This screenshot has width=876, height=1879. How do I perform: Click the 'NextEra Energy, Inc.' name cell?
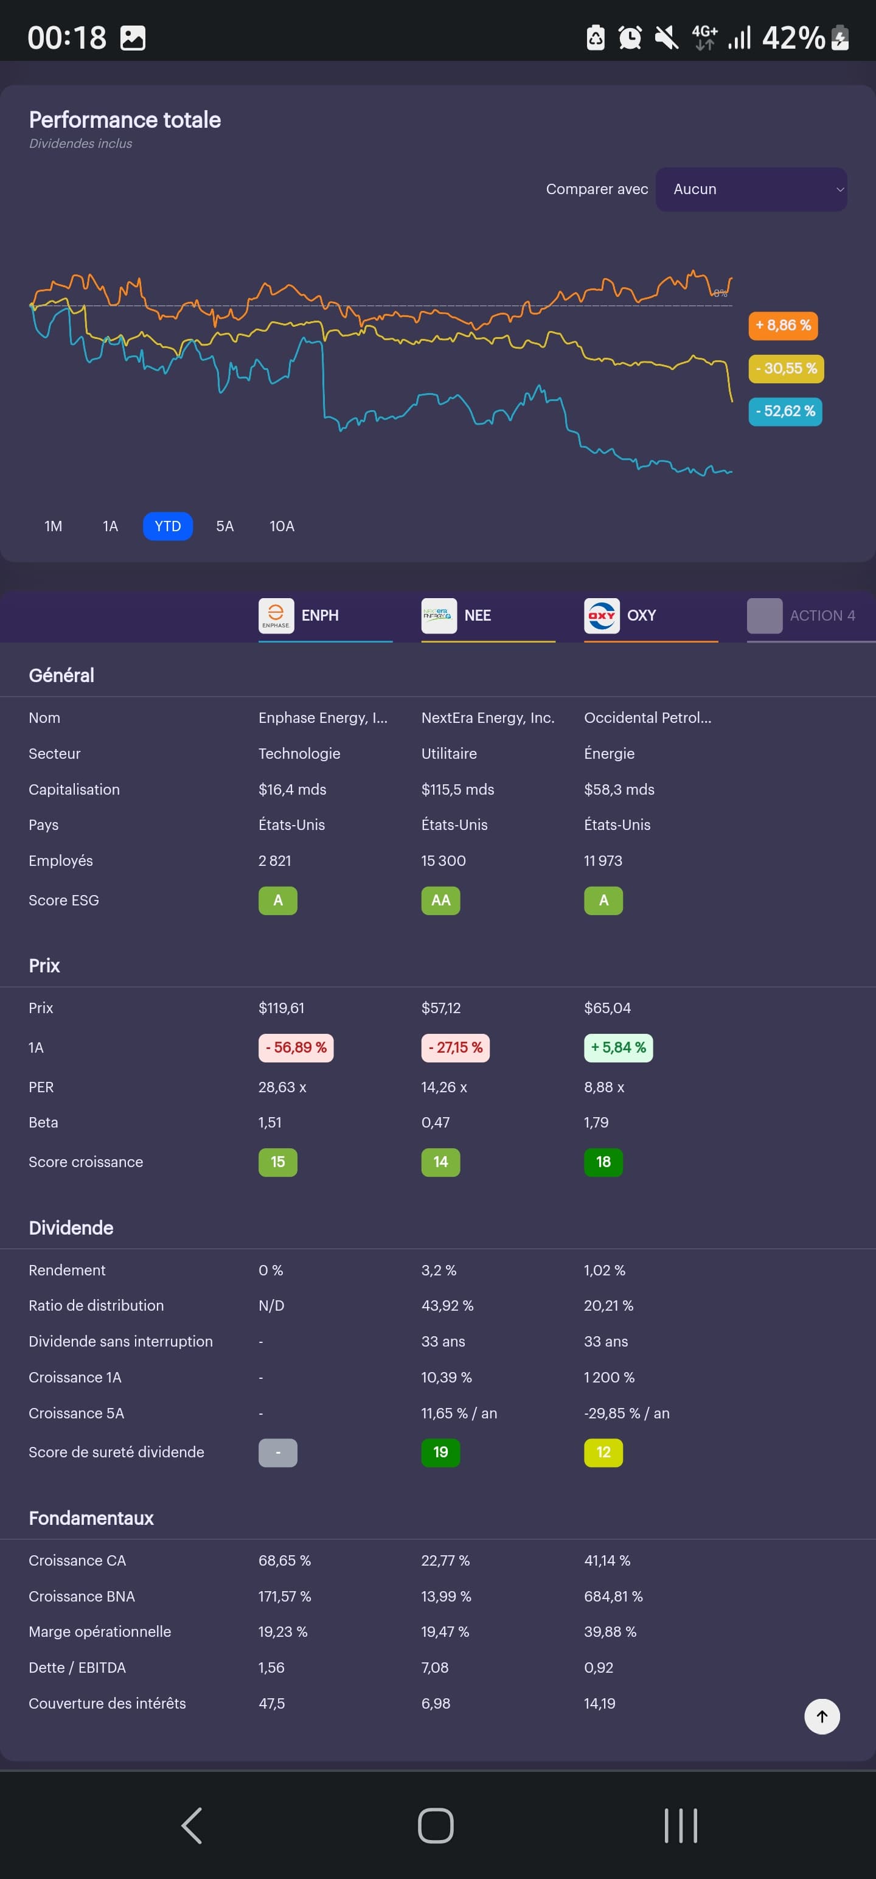[488, 718]
